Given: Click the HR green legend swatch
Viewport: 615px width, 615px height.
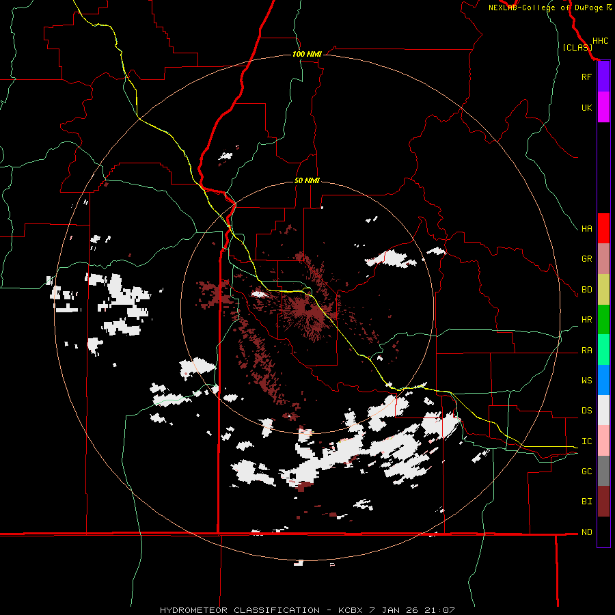Looking at the screenshot, I should (x=603, y=320).
